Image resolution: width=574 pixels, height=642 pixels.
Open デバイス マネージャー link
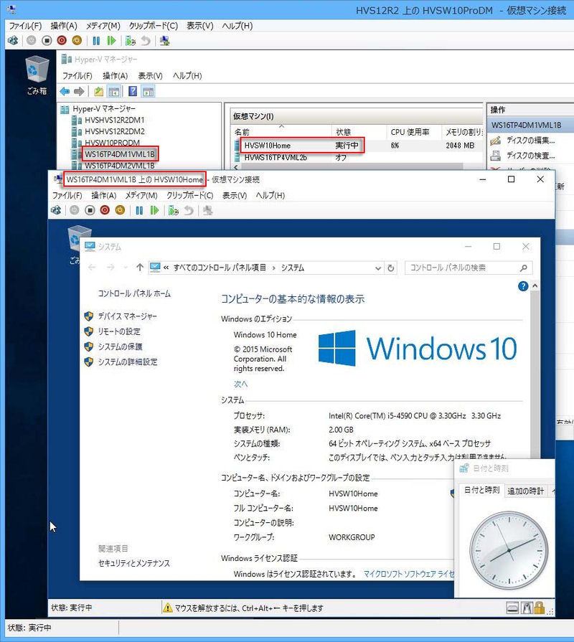click(127, 316)
